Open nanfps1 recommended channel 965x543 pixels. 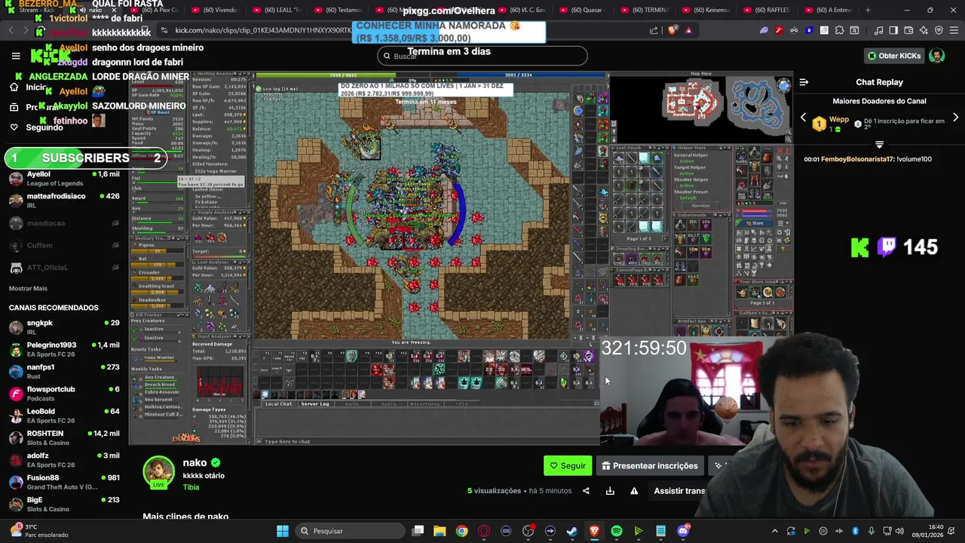64,371
